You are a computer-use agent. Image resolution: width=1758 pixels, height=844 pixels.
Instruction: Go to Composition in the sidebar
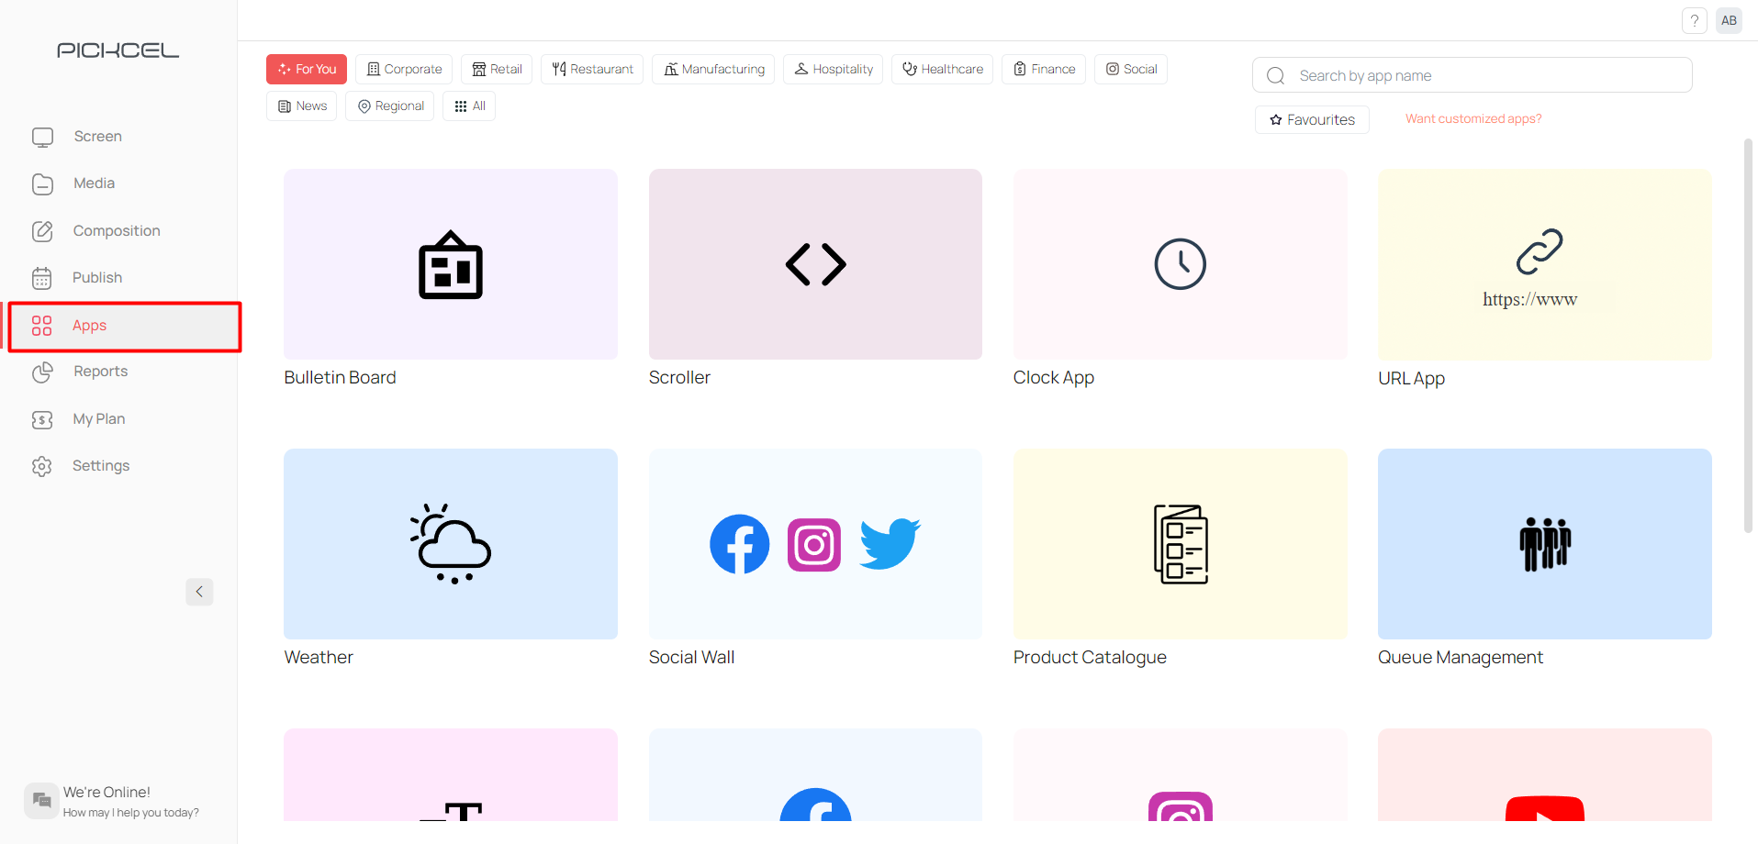117,231
